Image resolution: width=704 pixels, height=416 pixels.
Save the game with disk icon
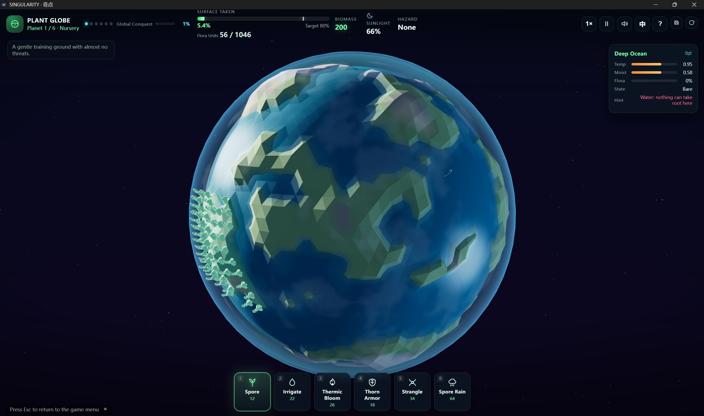pyautogui.click(x=676, y=23)
